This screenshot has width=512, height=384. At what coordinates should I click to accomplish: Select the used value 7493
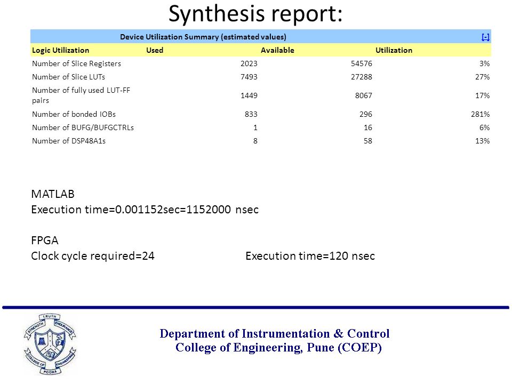coord(249,77)
